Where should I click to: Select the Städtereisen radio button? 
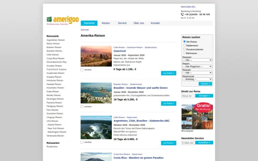[x=184, y=45]
